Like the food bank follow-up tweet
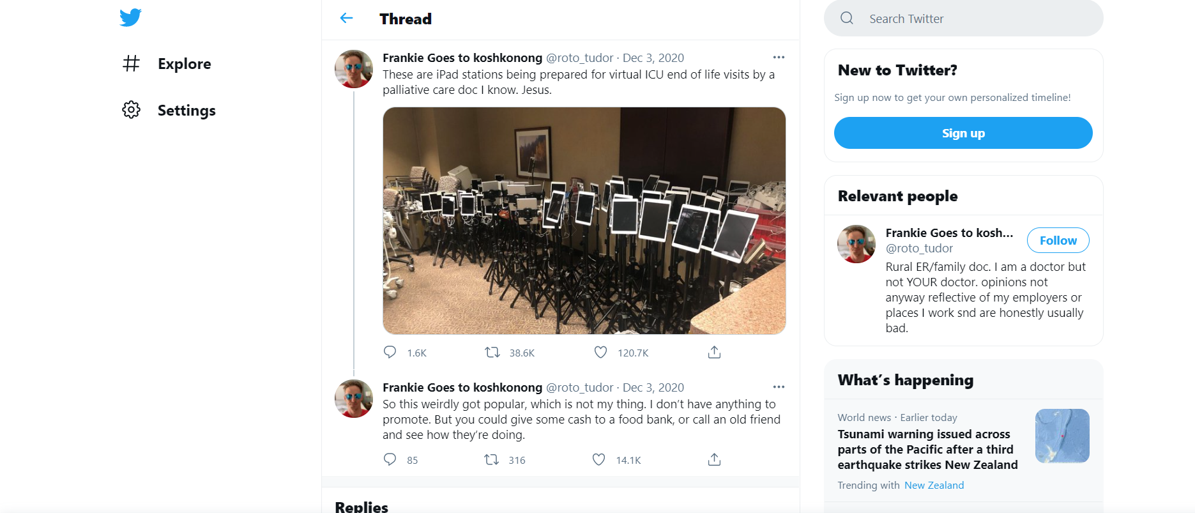 598,459
